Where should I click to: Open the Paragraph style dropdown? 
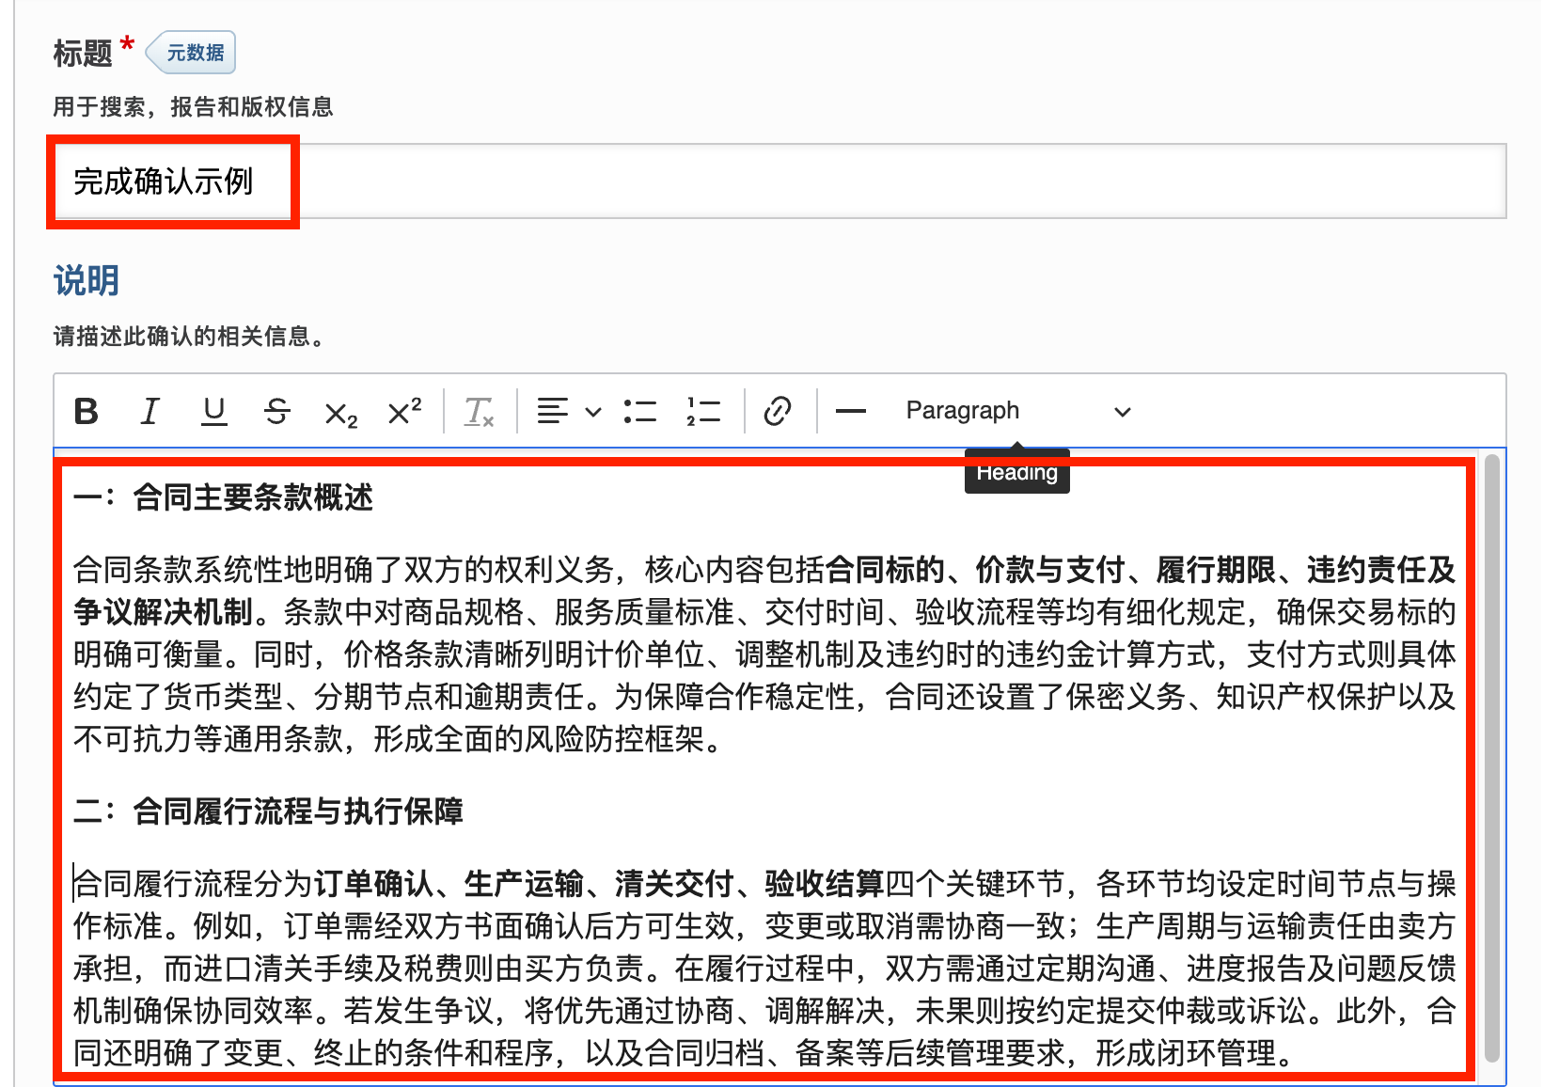pyautogui.click(x=962, y=411)
